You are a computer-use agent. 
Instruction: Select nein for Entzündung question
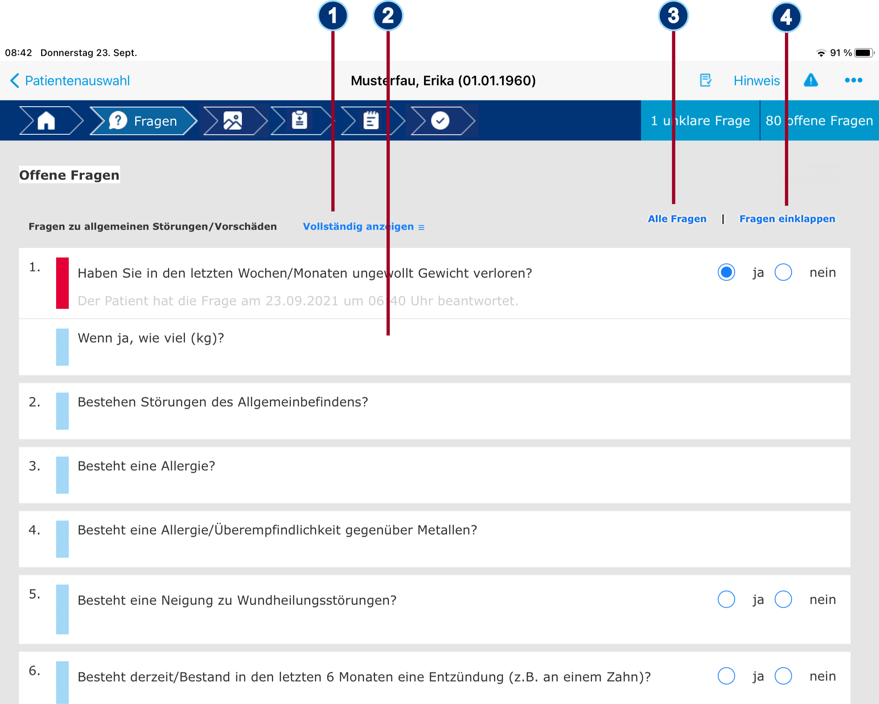click(783, 676)
